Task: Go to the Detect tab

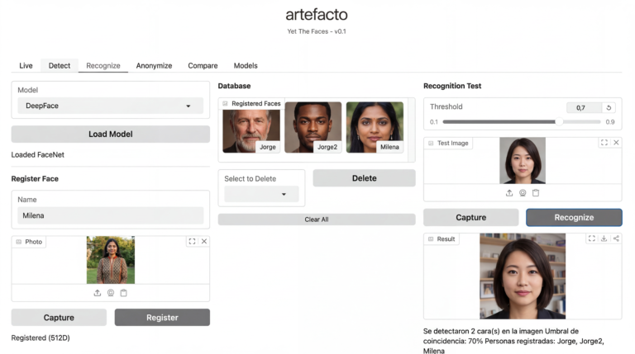Action: coord(60,66)
